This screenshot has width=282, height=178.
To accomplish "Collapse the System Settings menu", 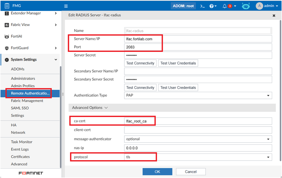I will (x=56, y=60).
